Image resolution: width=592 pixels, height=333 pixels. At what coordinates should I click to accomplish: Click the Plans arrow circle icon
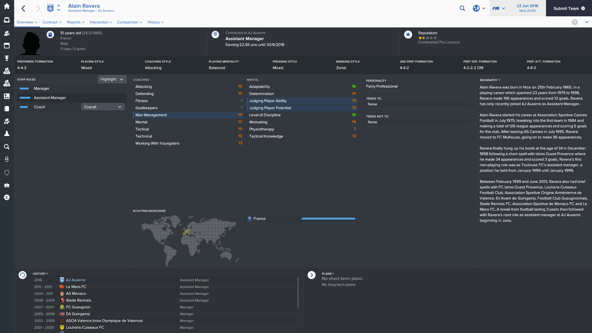click(312, 275)
